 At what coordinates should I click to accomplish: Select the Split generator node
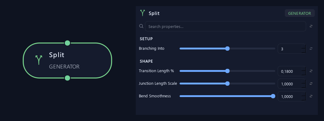pos(67,60)
